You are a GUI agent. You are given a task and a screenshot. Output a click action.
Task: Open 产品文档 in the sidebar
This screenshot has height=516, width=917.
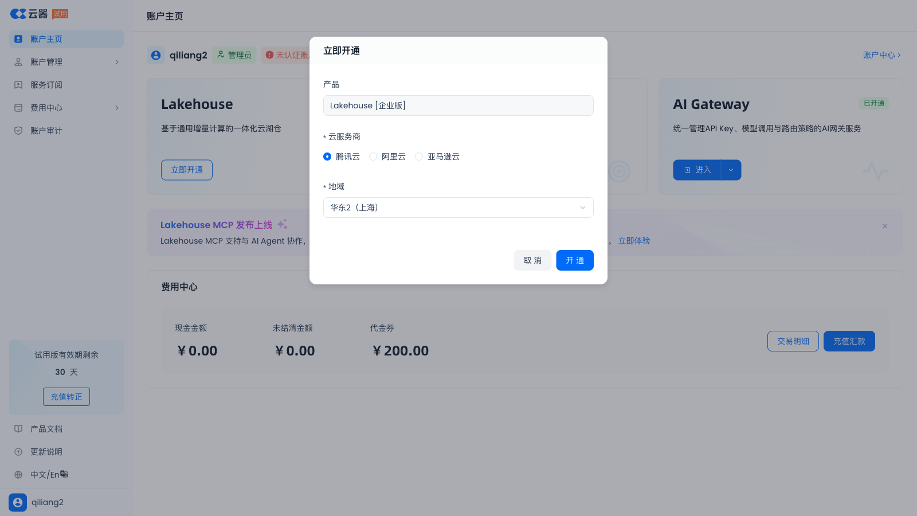pos(66,429)
